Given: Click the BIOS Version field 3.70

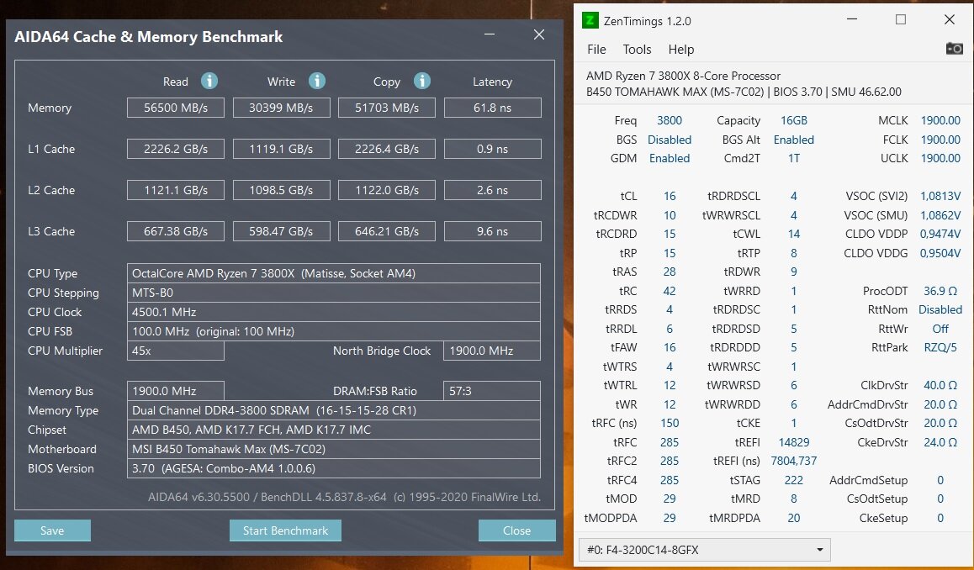Looking at the screenshot, I should pyautogui.click(x=334, y=468).
